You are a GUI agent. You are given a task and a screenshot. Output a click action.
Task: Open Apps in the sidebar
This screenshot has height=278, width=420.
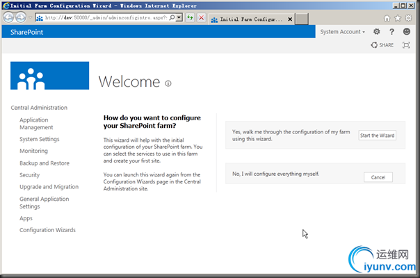(x=26, y=218)
